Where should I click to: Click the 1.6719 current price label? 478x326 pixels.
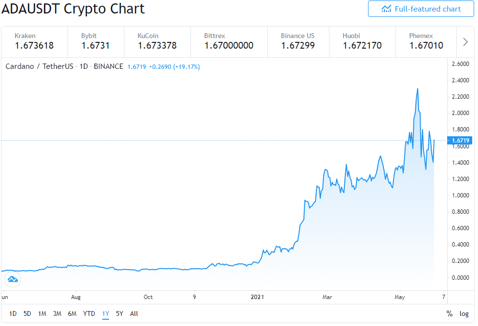click(460, 140)
